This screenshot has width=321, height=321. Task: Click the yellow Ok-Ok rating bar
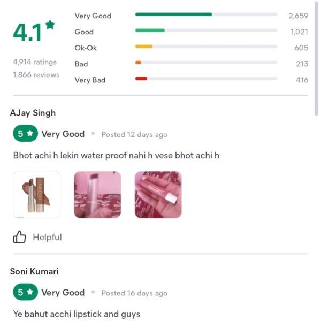[x=206, y=47]
